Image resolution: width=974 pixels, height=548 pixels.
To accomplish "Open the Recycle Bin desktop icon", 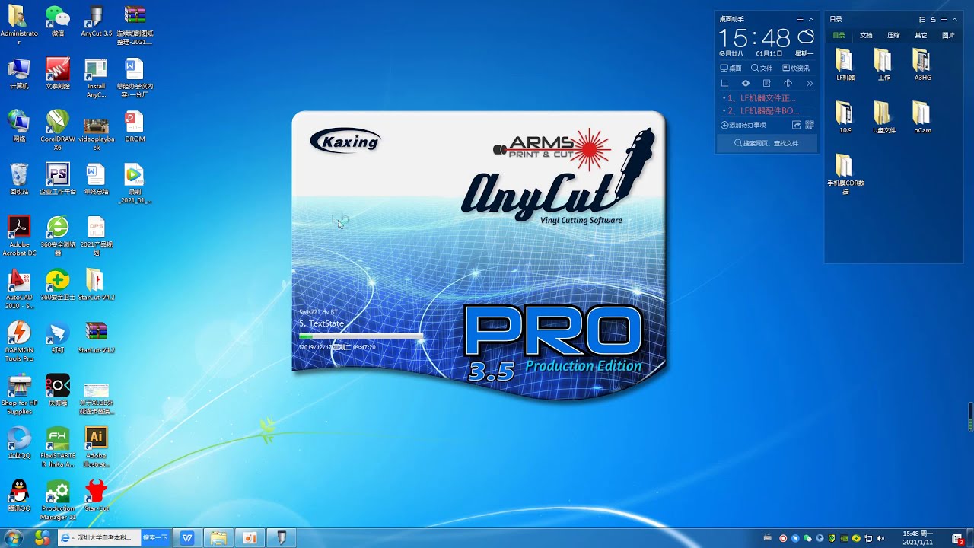I will pos(19,179).
